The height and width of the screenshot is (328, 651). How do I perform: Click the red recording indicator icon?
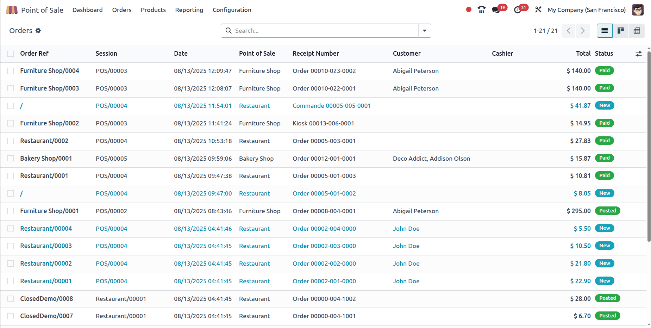(469, 10)
